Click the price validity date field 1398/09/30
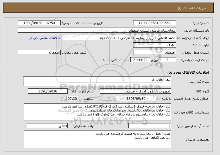Viewport: 220px width, 155px height. 136,99
